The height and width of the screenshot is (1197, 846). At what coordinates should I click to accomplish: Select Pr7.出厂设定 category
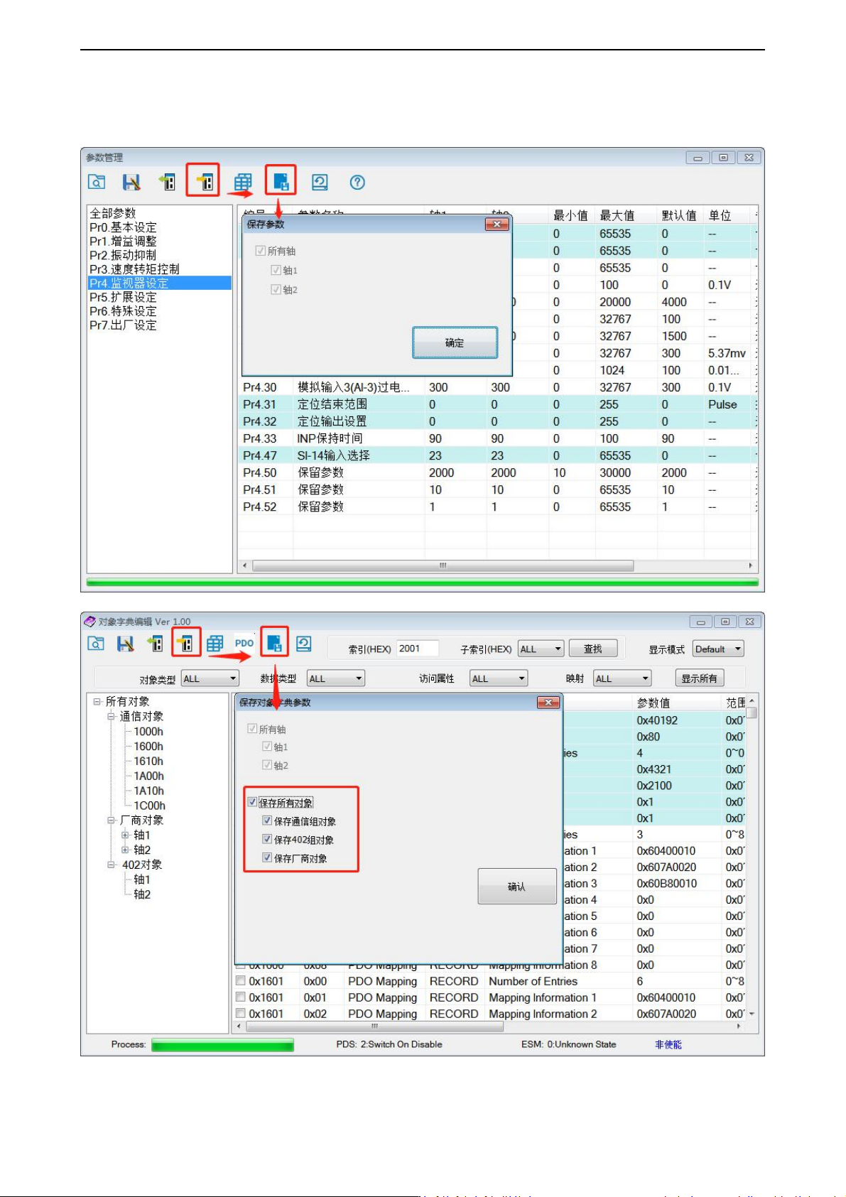click(123, 325)
